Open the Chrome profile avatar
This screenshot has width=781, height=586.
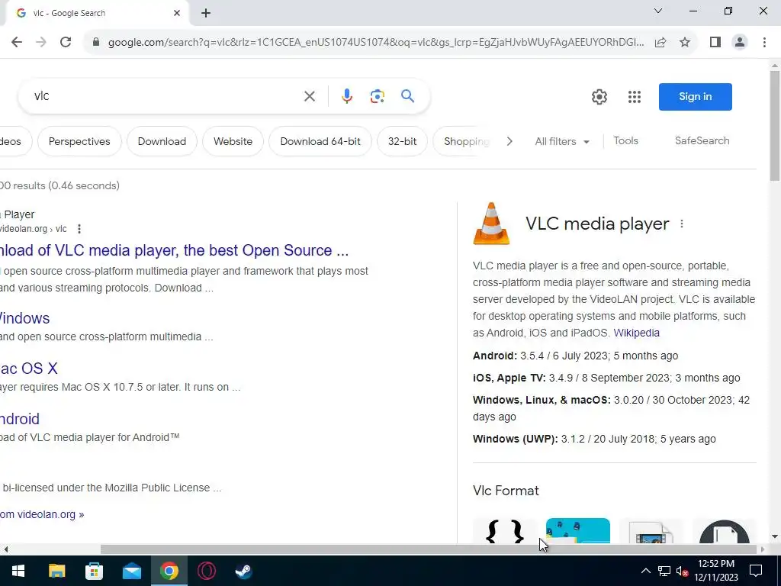(740, 43)
